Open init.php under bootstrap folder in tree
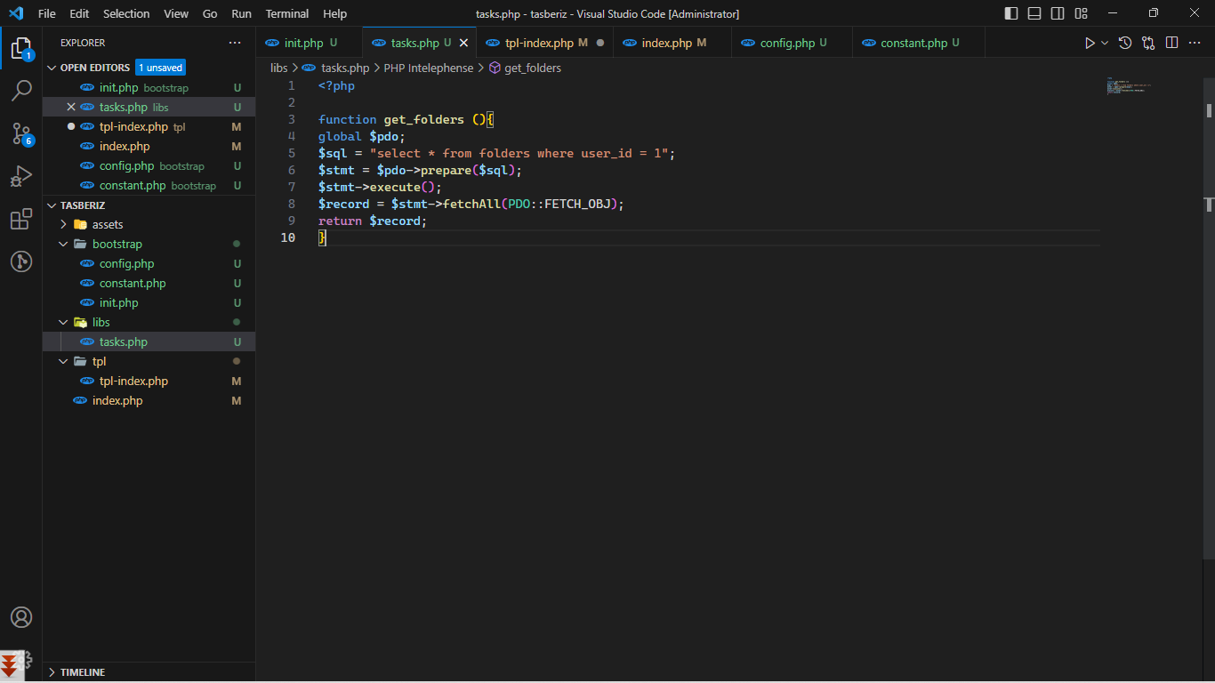Image resolution: width=1215 pixels, height=683 pixels. coord(149,302)
